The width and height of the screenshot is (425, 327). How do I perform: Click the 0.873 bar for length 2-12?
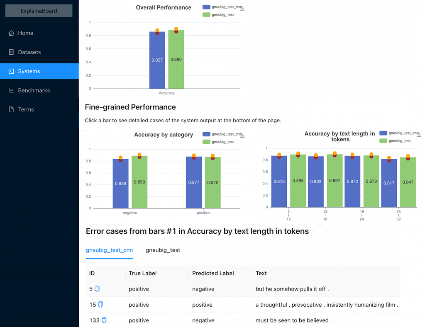(279, 182)
